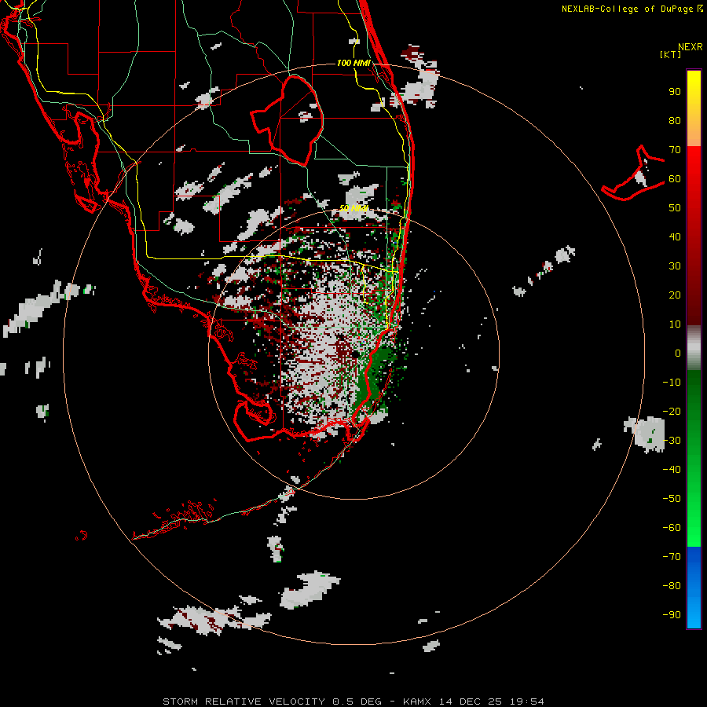This screenshot has height=707, width=707.
Task: Click the 0 scale value
Action: [x=678, y=353]
